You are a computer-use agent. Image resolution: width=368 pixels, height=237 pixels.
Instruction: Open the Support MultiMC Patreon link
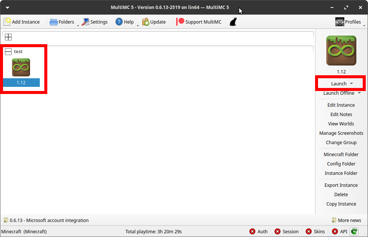tap(199, 22)
